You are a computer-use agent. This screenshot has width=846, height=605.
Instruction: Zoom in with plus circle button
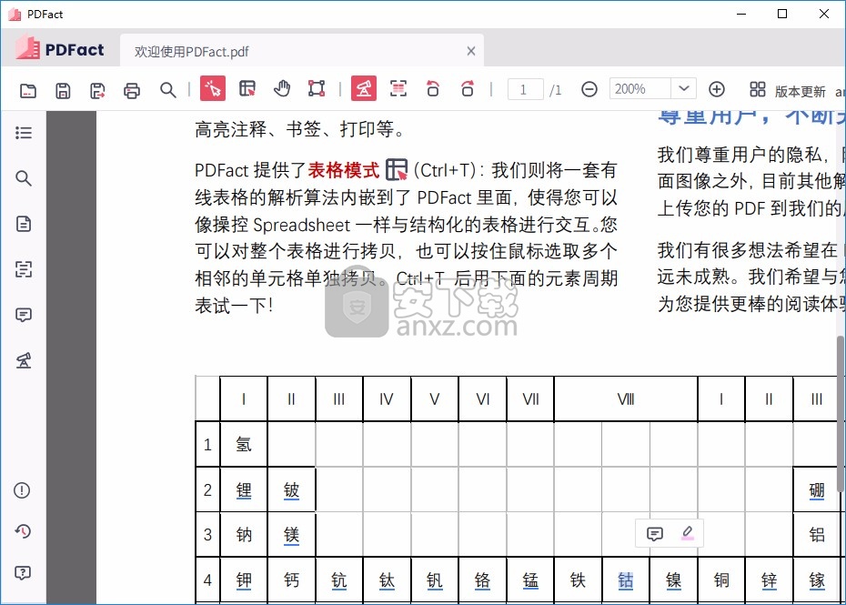pyautogui.click(x=717, y=89)
